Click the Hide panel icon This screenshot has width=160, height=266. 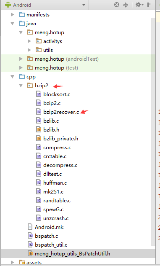tap(150, 5)
